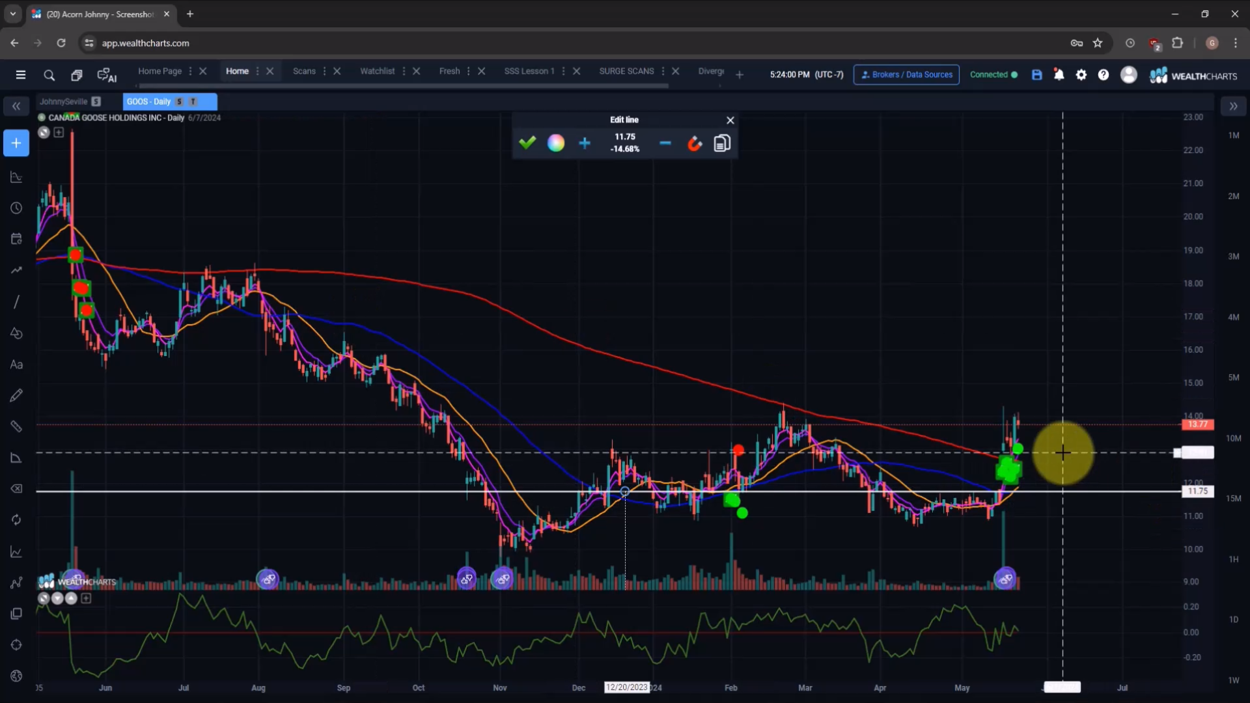The image size is (1250, 703).
Task: Switch to the SSS Lesson 1 tab
Action: tap(529, 71)
